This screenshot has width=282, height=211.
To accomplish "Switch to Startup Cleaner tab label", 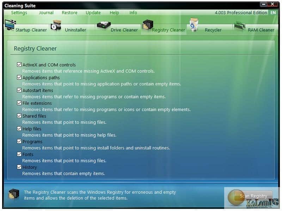I will pos(31,30).
